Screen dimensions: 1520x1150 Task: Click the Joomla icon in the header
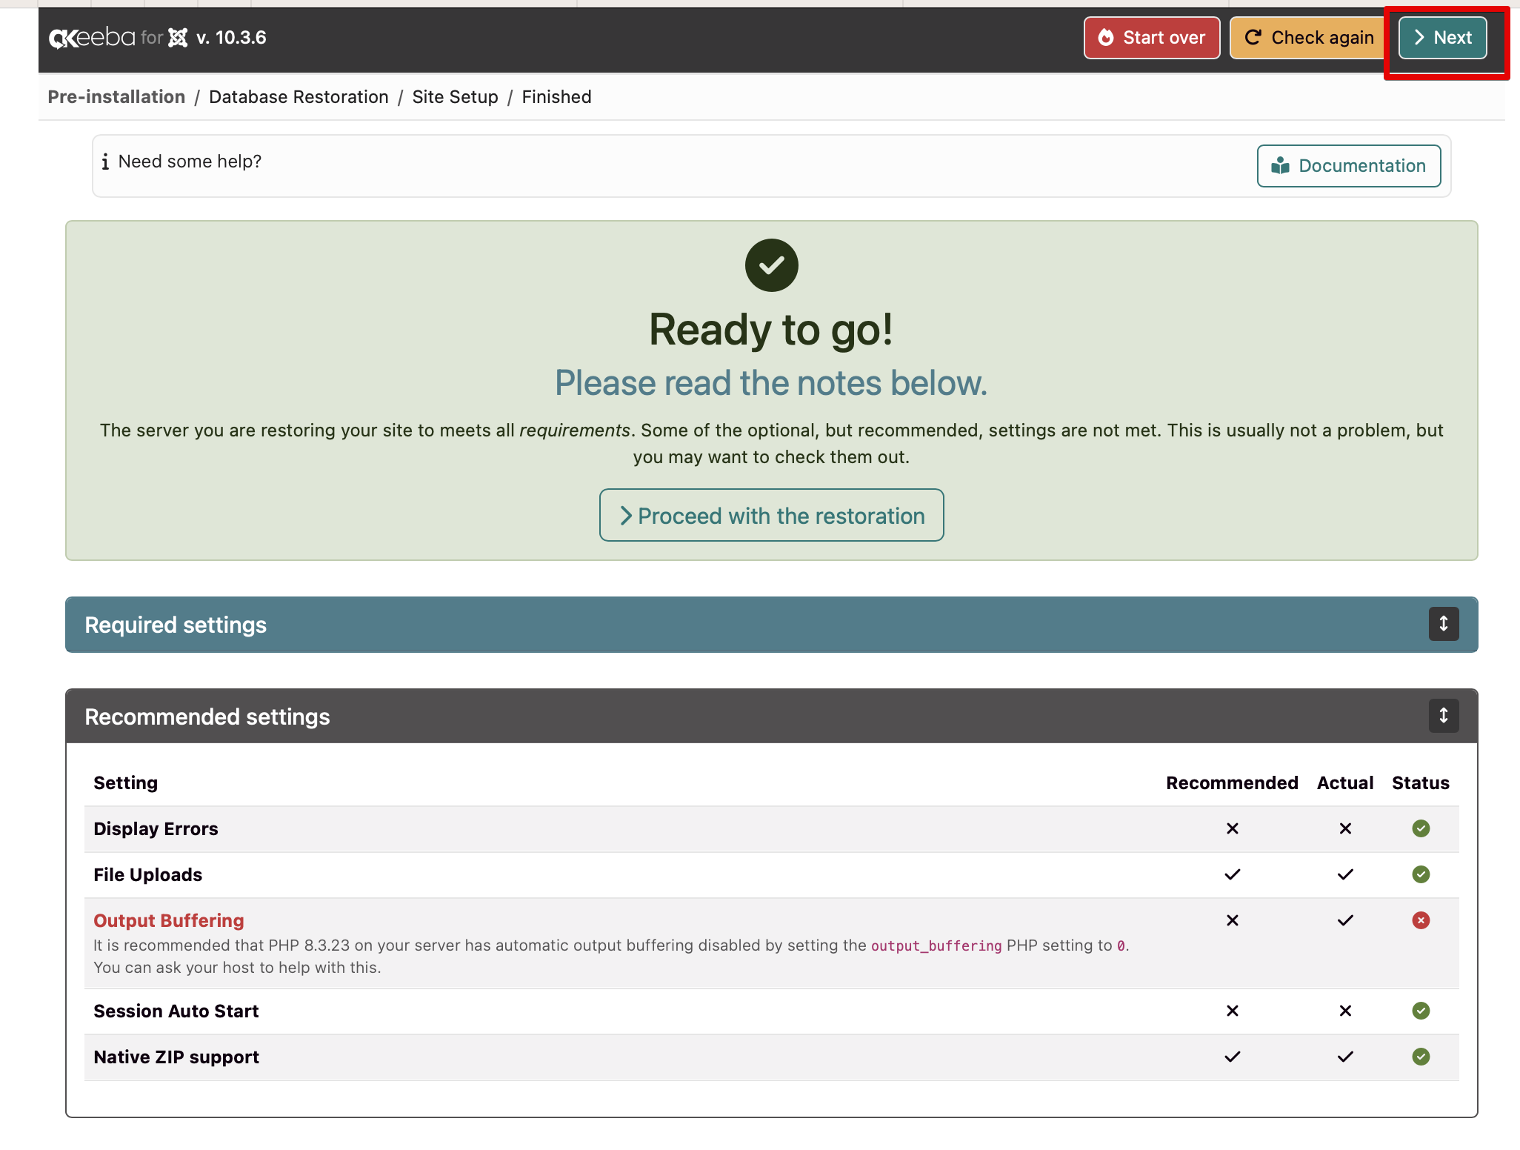(x=178, y=38)
